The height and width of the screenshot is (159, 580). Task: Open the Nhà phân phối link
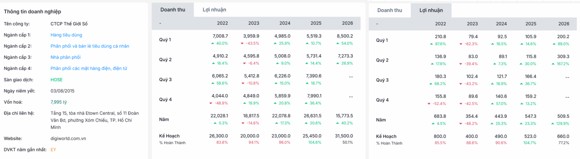click(x=66, y=57)
